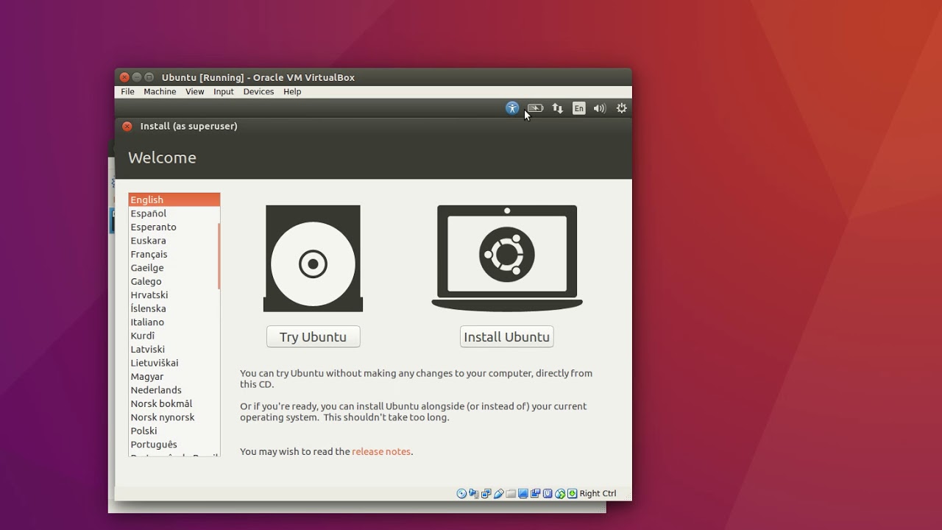Screen dimensions: 942x530
Task: Click the optical disc status icon
Action: pyautogui.click(x=461, y=493)
